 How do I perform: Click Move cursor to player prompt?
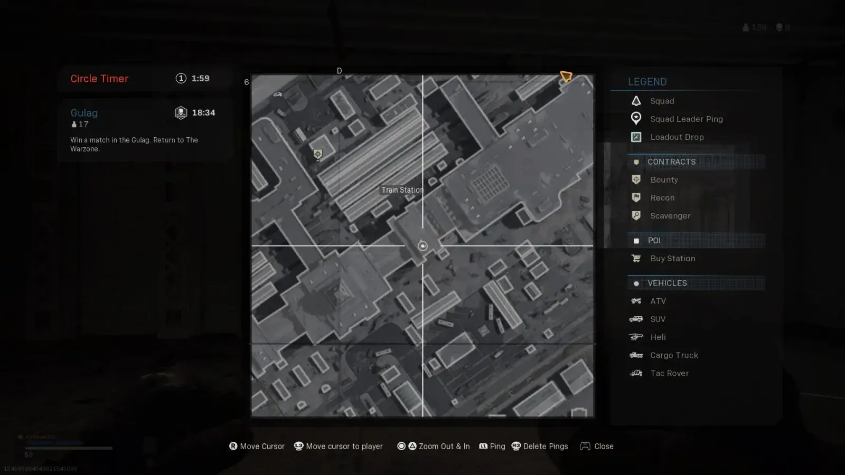[x=339, y=446]
